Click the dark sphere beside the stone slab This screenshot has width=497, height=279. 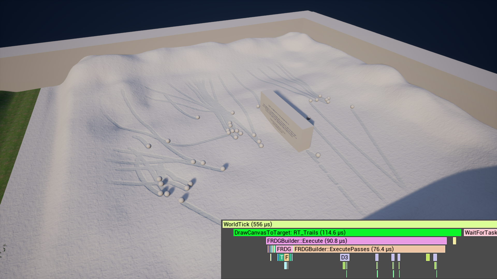[308, 118]
